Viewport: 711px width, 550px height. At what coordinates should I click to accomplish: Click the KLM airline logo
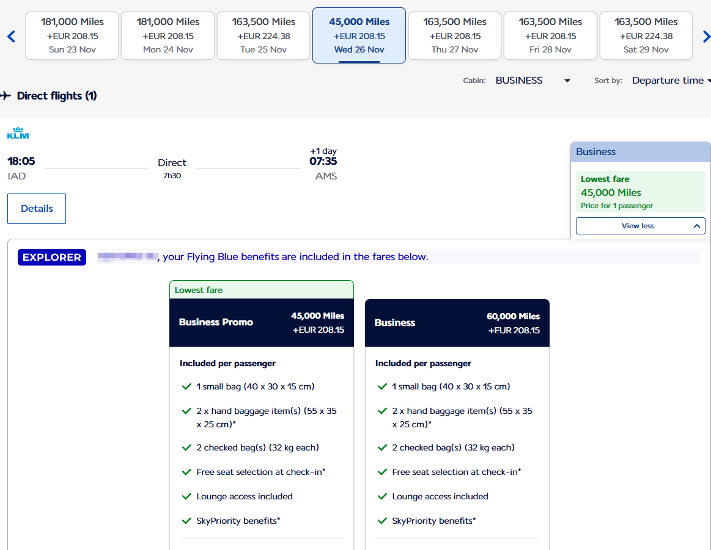[x=18, y=133]
